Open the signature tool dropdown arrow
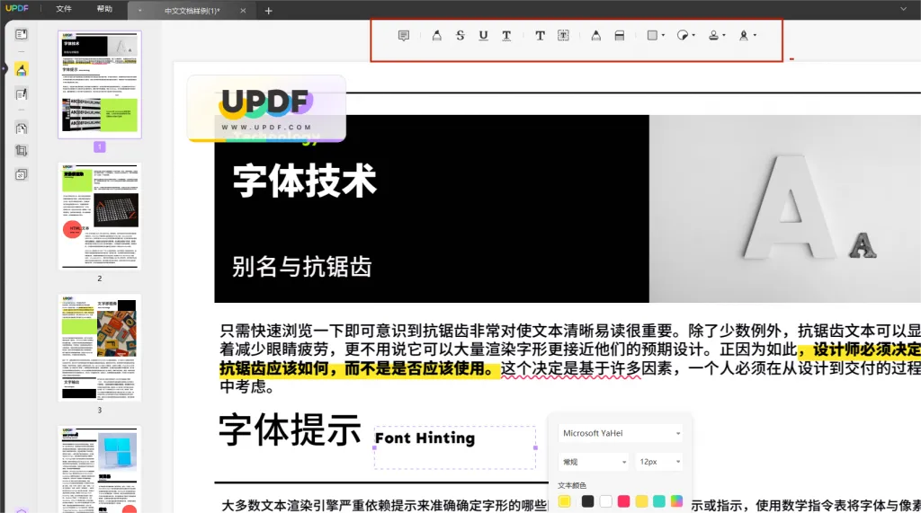 pos(755,35)
